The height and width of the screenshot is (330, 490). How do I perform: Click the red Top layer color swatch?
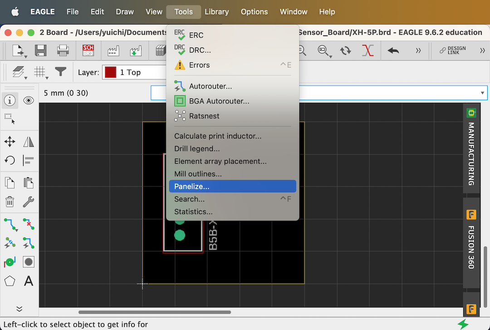(x=110, y=72)
